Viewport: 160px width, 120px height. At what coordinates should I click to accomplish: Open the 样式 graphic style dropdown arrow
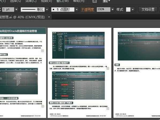click(x=133, y=9)
